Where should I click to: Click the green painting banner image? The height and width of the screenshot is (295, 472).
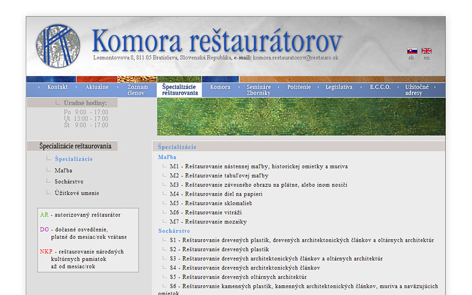pyautogui.click(x=301, y=117)
